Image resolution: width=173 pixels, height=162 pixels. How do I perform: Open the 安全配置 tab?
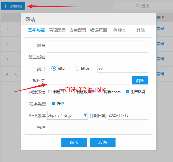pyautogui.click(x=78, y=30)
